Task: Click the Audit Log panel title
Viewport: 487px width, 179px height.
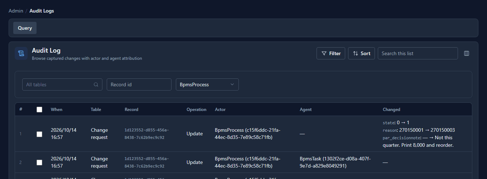Action: (46, 50)
